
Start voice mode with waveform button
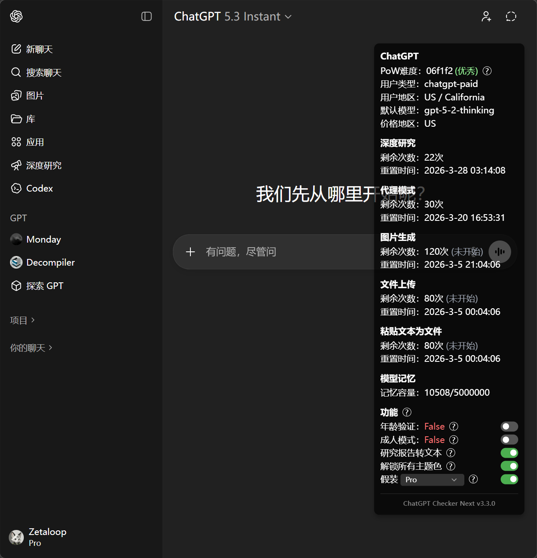pos(500,252)
